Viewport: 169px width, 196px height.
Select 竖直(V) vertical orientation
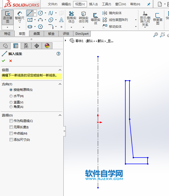click(11, 102)
